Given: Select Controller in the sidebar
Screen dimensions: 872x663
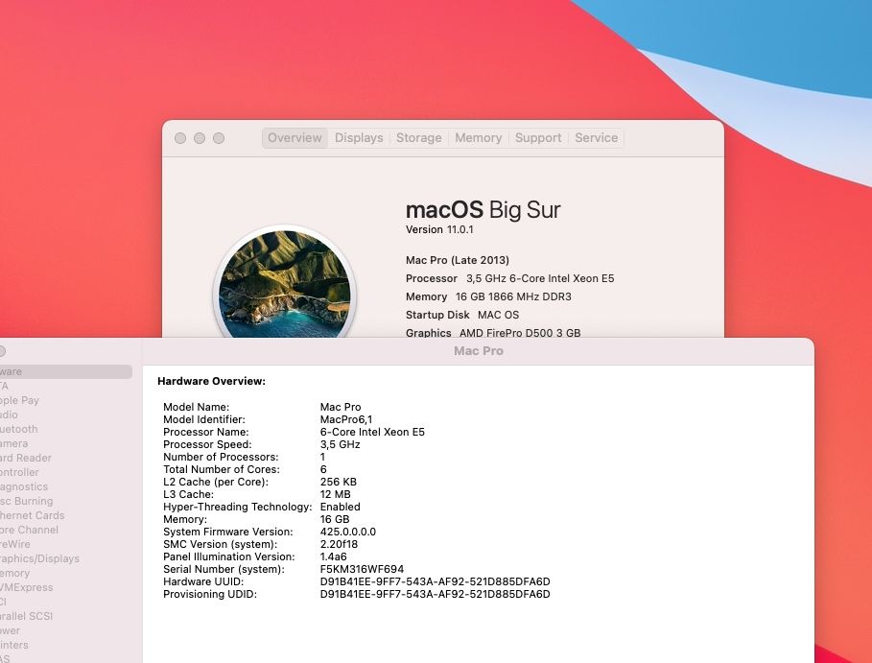Looking at the screenshot, I should pyautogui.click(x=19, y=472).
